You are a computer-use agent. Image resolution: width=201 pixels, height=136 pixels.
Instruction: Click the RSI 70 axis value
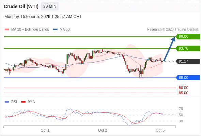coord(181,109)
